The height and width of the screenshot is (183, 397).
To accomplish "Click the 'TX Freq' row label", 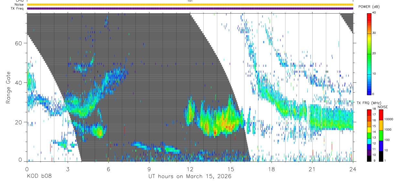I will coord(18,8).
